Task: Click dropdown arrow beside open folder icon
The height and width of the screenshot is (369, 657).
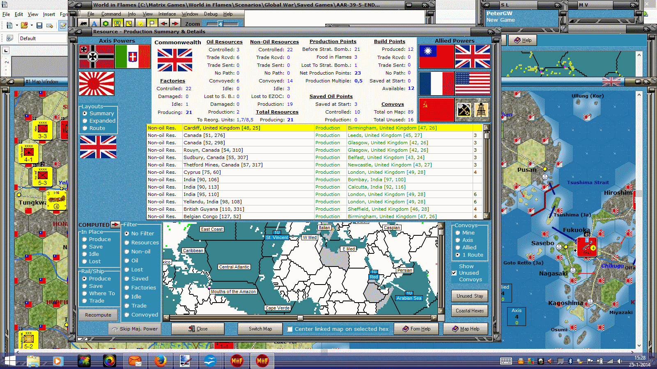Action: (32, 25)
